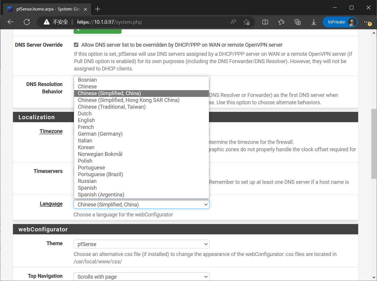Refresh the pfSense page
This screenshot has width=377, height=281.
coord(27,22)
